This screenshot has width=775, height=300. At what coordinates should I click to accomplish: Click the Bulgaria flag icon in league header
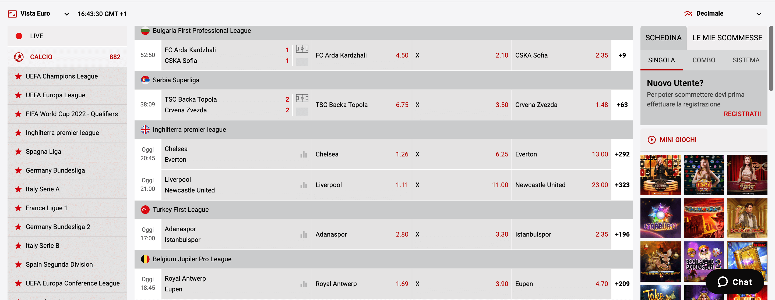[x=145, y=30]
